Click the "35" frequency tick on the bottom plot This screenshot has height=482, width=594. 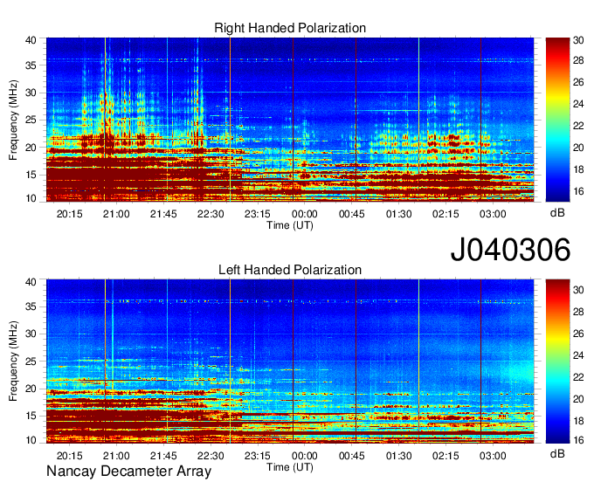tap(31, 306)
